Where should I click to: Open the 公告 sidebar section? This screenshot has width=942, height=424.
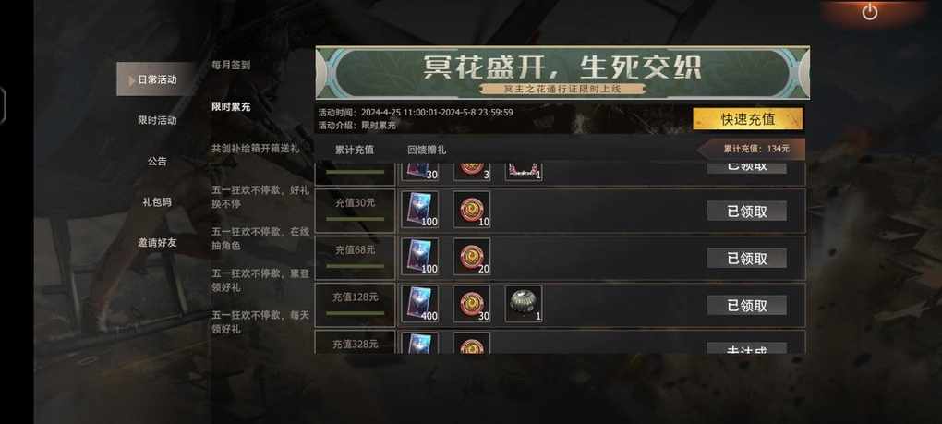[157, 161]
